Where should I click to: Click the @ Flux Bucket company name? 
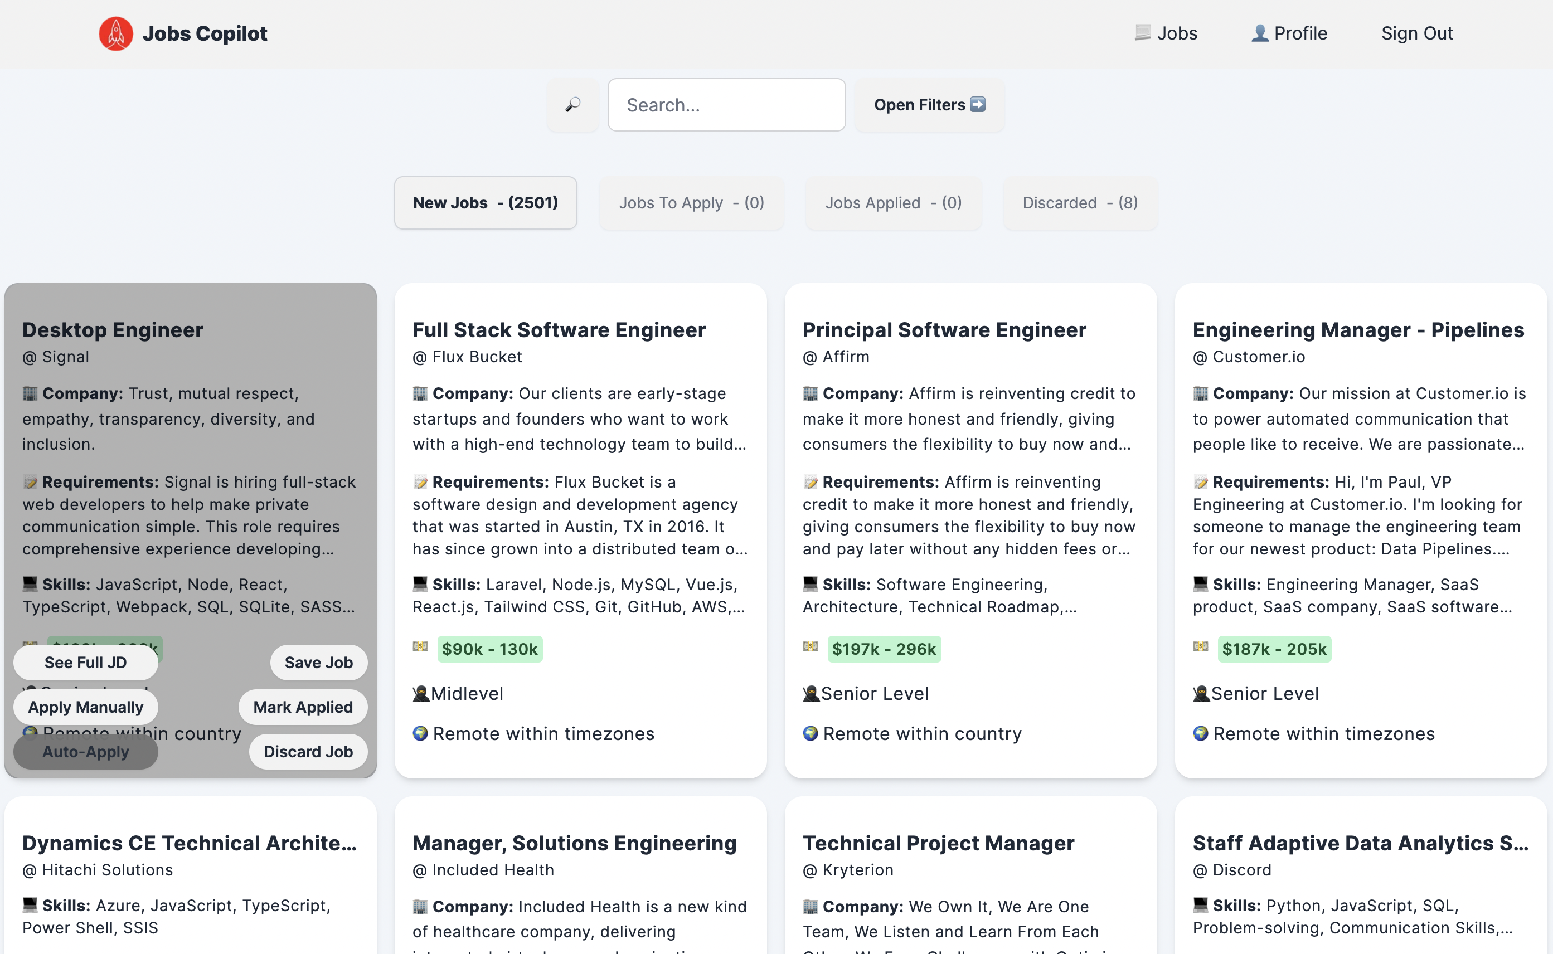point(468,357)
